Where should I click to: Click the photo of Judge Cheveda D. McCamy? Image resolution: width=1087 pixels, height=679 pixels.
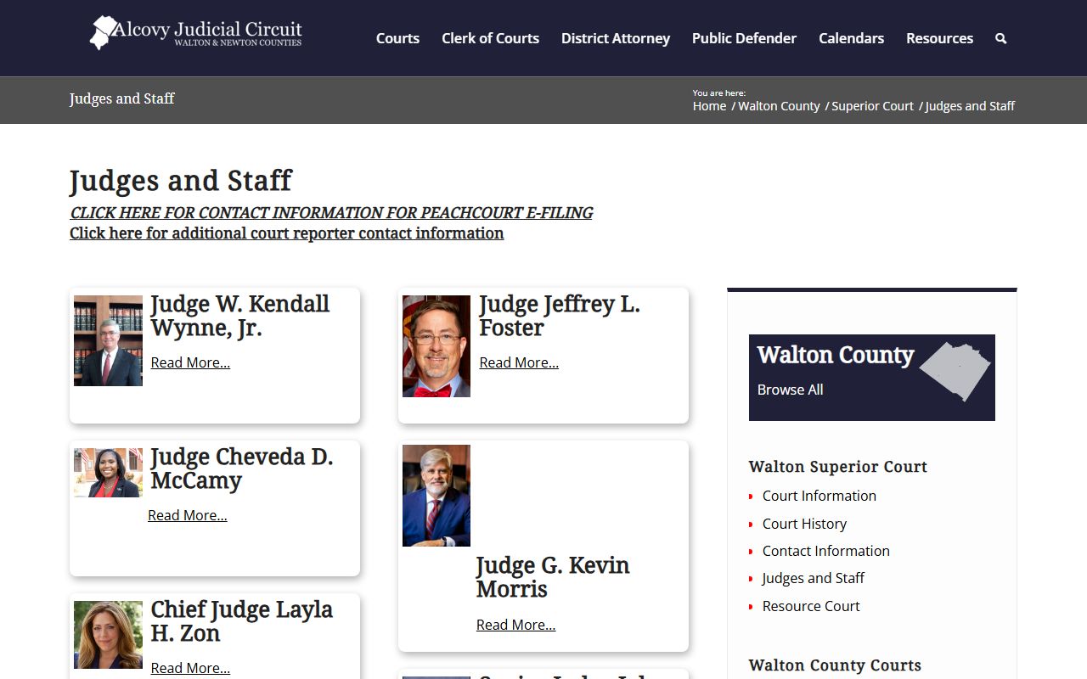(108, 473)
